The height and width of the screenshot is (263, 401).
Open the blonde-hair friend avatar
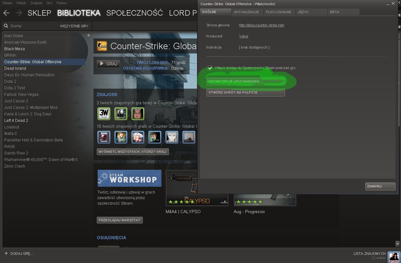point(121,137)
